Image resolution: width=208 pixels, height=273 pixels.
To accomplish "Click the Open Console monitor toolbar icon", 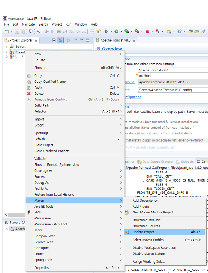I will coord(30,31).
